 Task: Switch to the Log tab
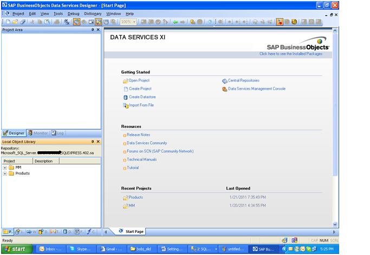57,133
